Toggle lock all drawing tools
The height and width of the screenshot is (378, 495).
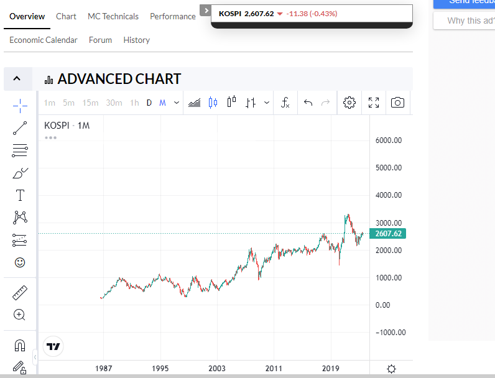pyautogui.click(x=19, y=367)
